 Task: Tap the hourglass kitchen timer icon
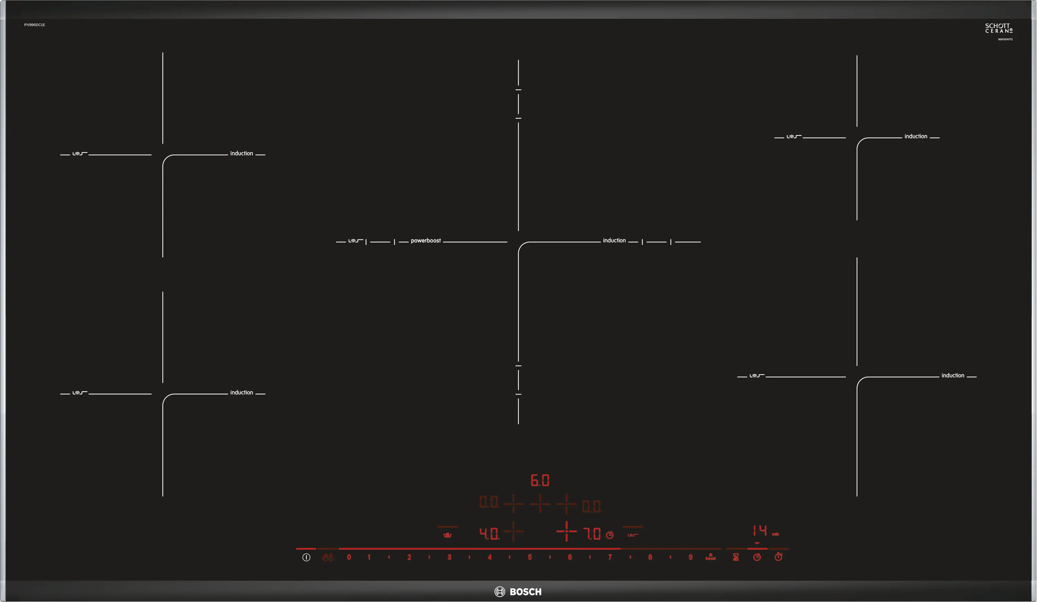(736, 557)
